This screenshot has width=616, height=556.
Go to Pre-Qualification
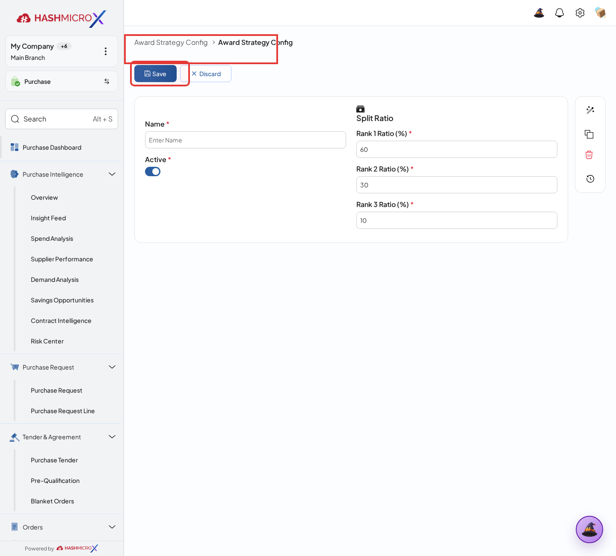[55, 481]
